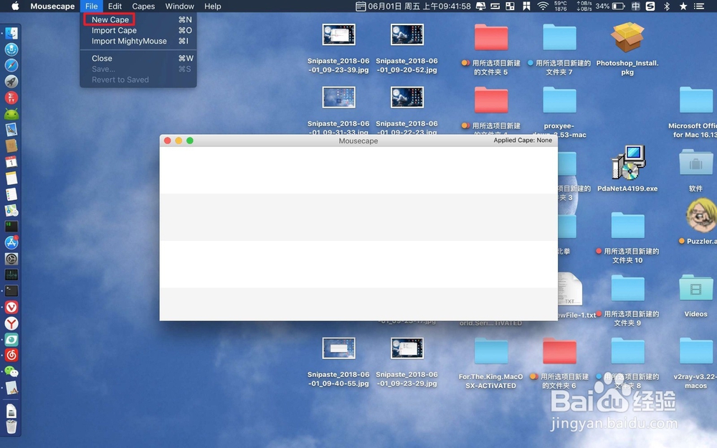Screen dimensions: 717x448
Task: Click the star menu bar icon
Action: pyautogui.click(x=683, y=6)
